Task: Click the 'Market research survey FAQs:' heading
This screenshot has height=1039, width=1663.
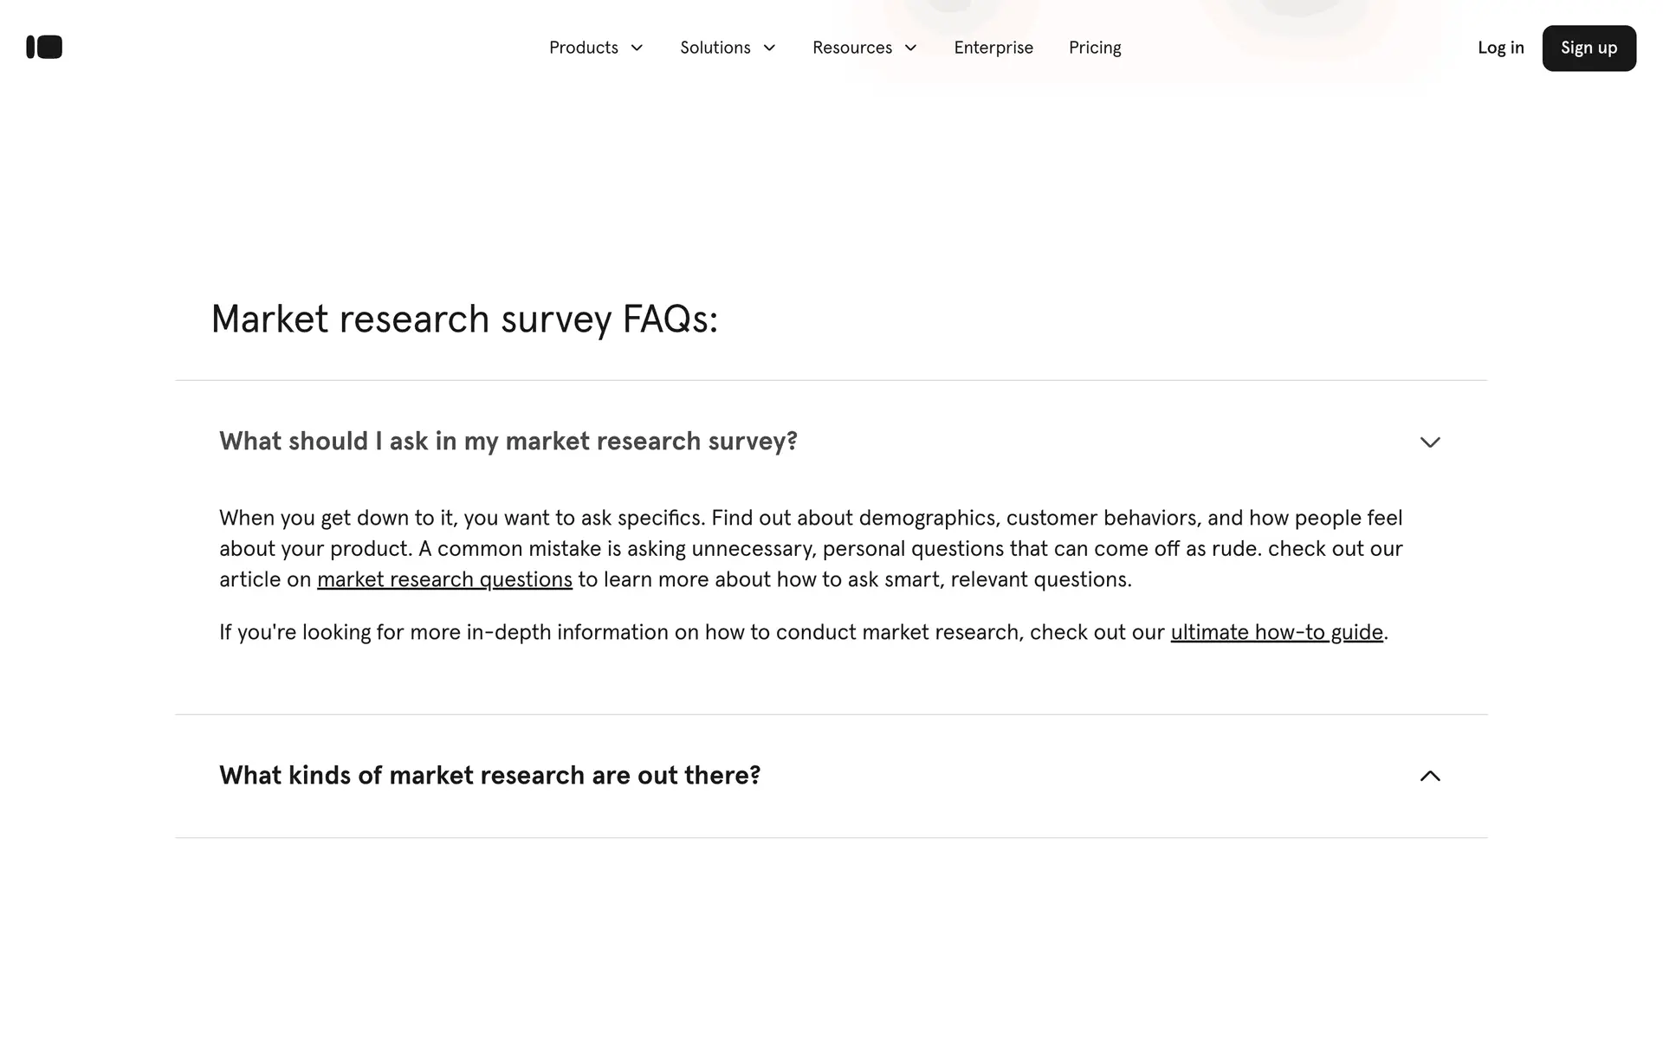Action: coord(464,319)
